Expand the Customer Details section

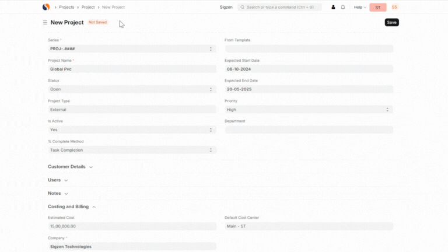(70, 167)
